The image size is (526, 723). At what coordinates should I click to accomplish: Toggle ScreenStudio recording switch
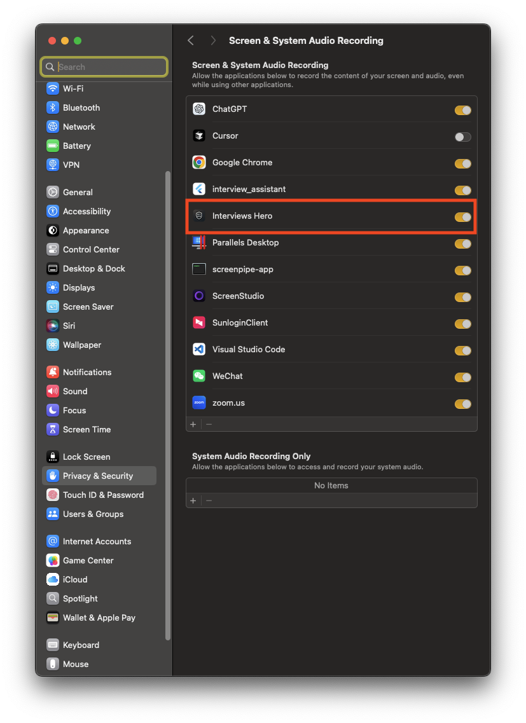click(x=463, y=298)
